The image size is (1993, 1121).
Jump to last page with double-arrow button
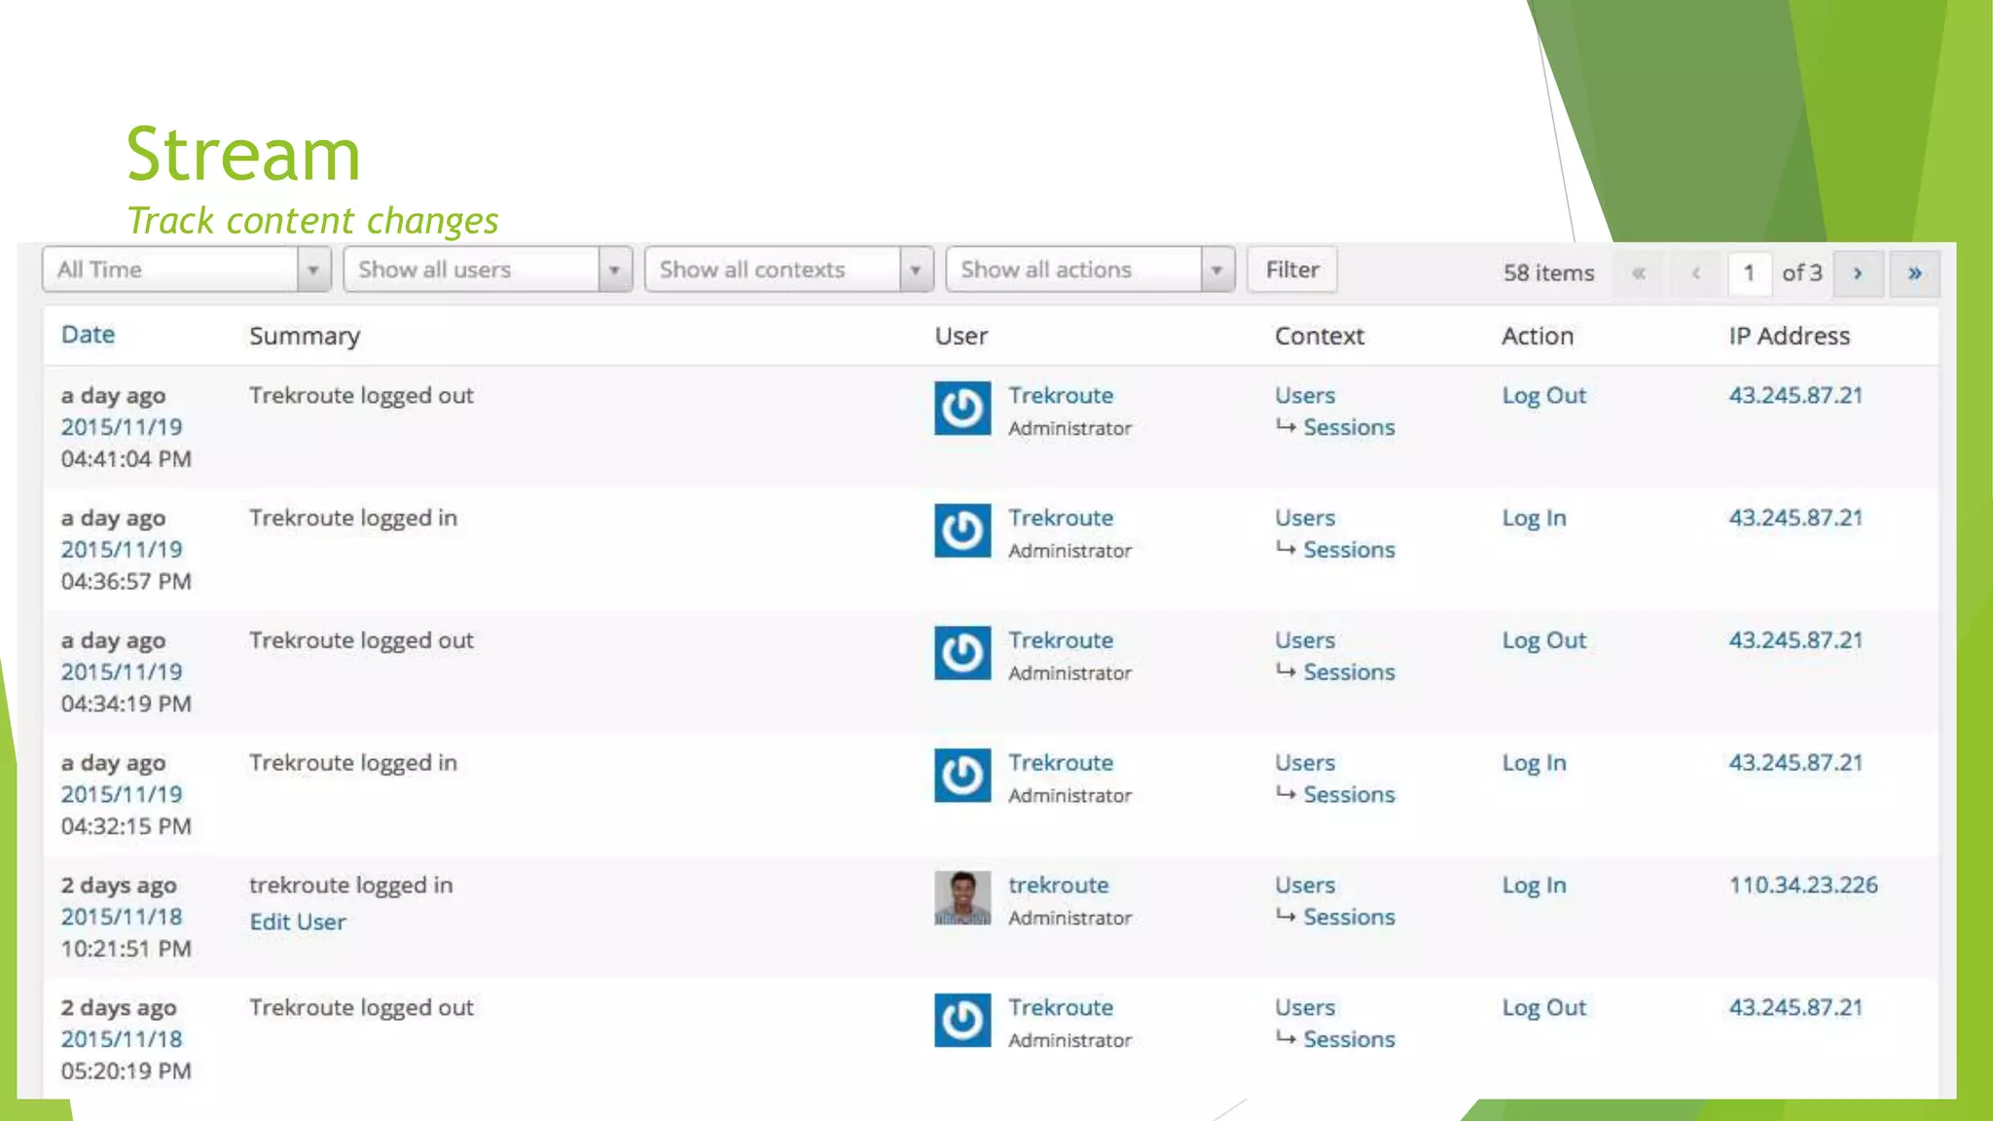(x=1914, y=273)
